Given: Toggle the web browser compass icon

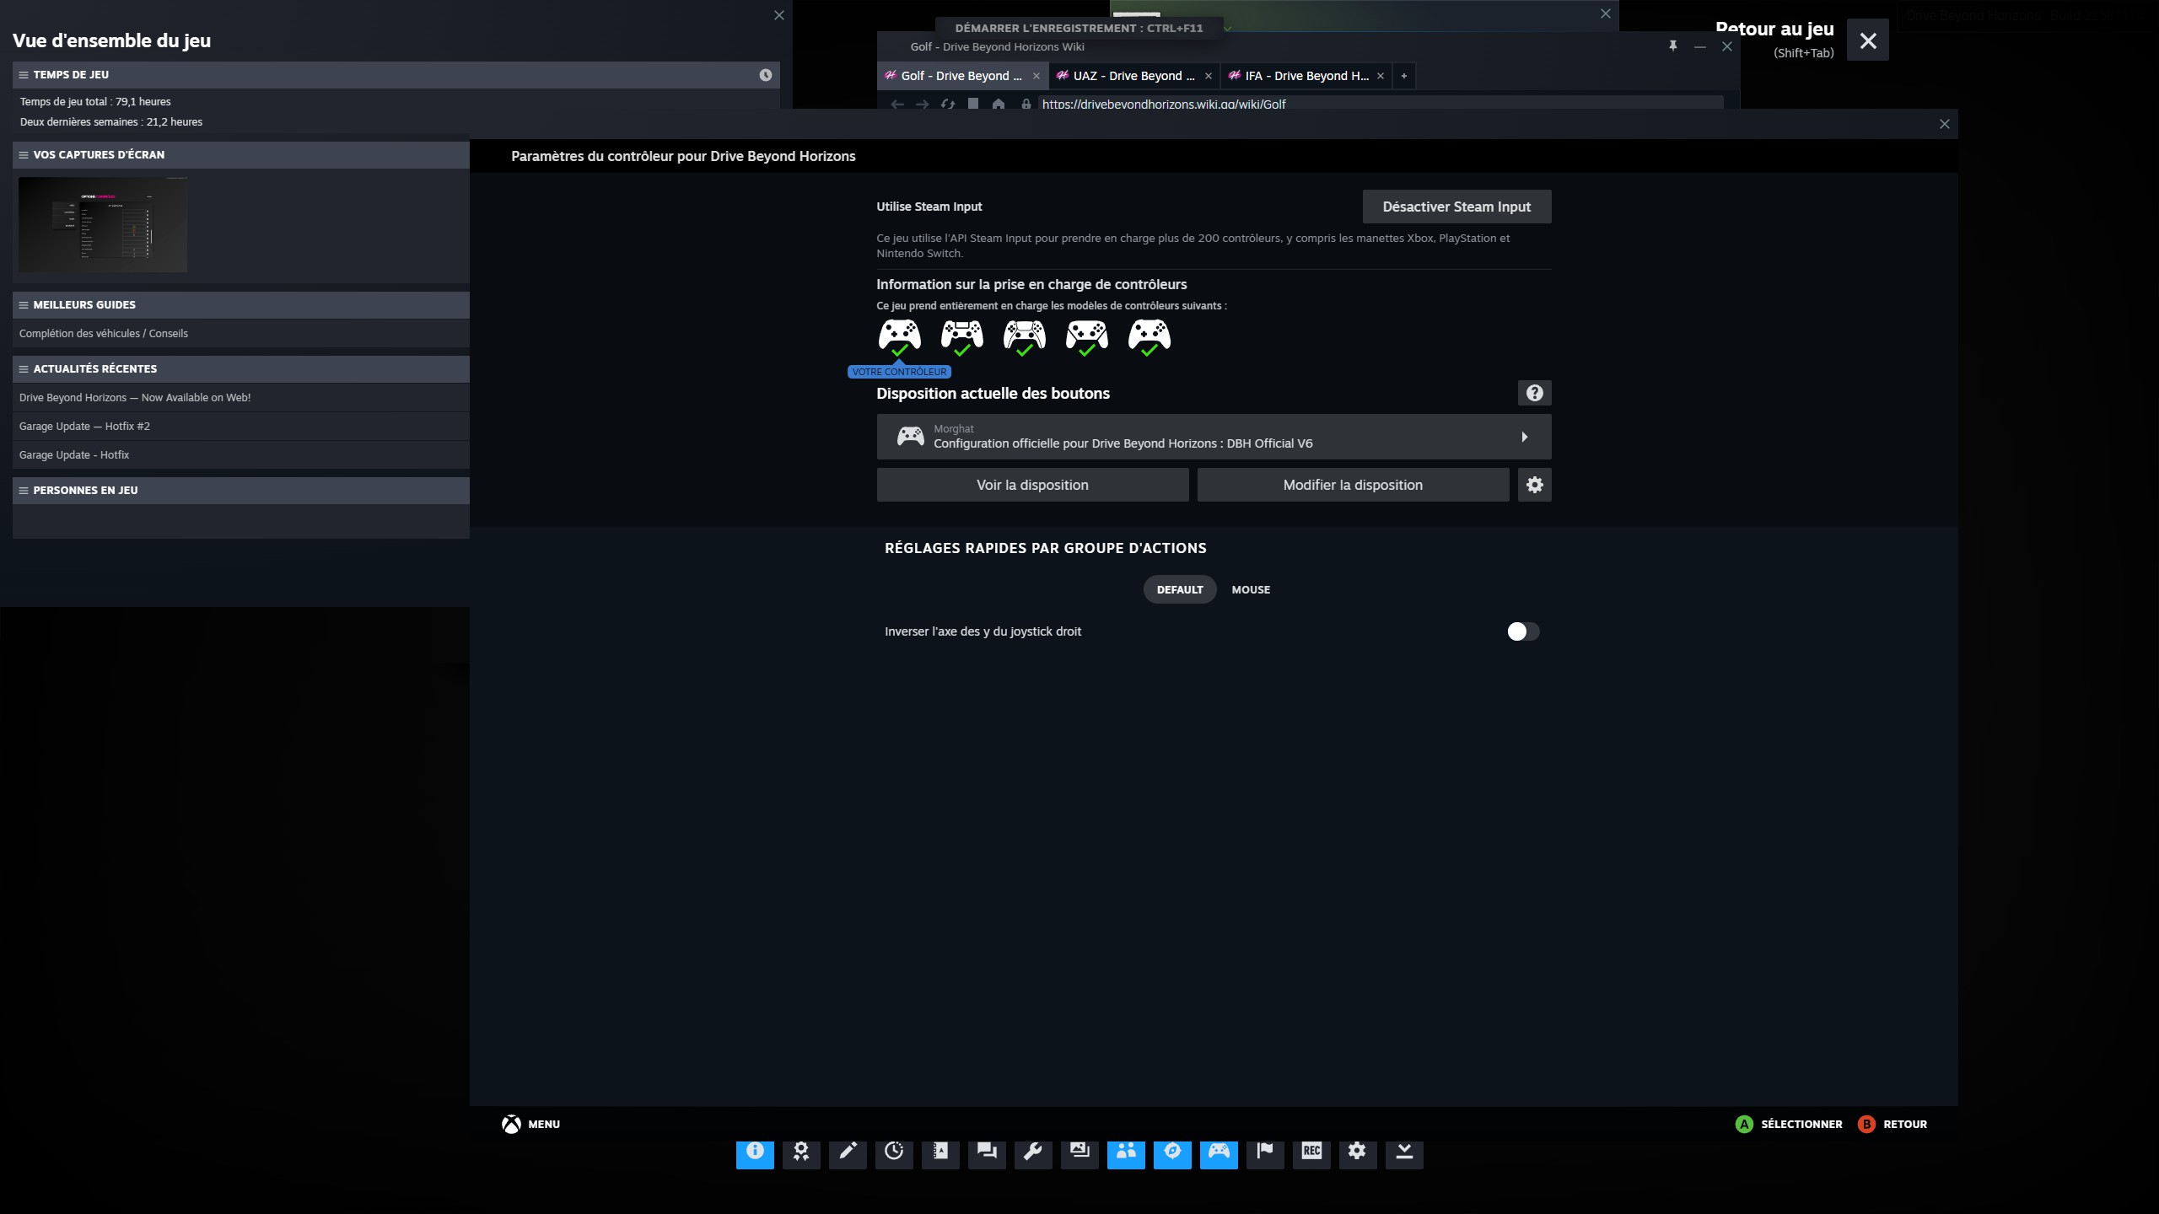Looking at the screenshot, I should click(1172, 1152).
